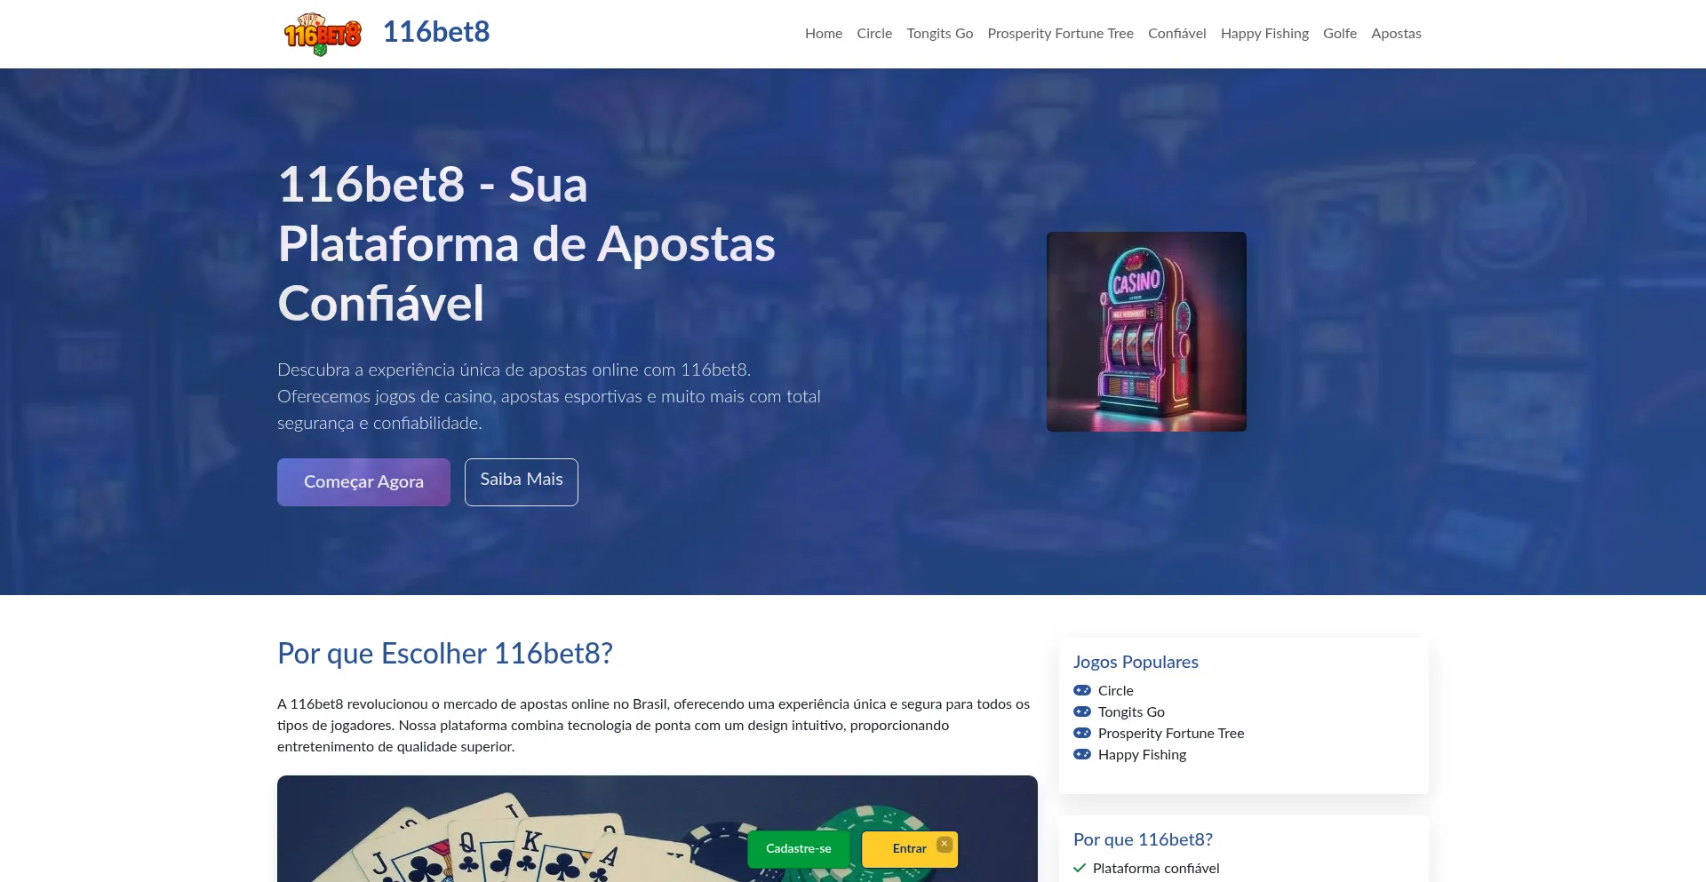This screenshot has height=882, width=1706.
Task: Click the gamepad icon beside Circle
Action: (1082, 690)
